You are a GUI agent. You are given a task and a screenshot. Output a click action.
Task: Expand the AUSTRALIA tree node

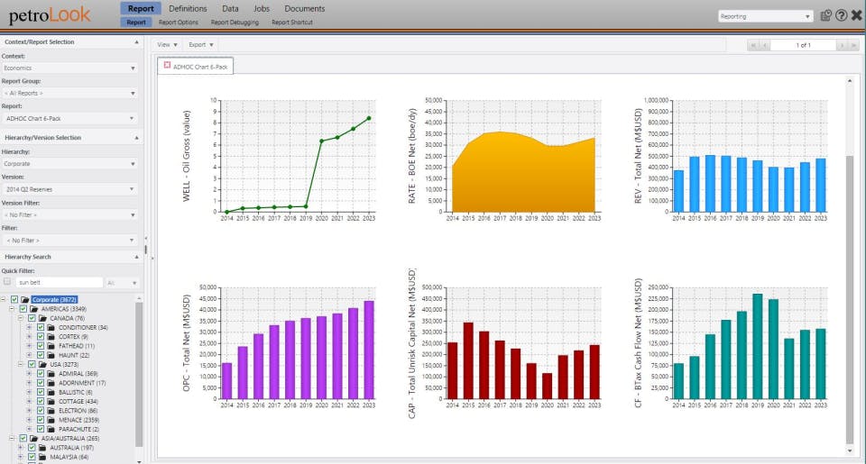21,448
